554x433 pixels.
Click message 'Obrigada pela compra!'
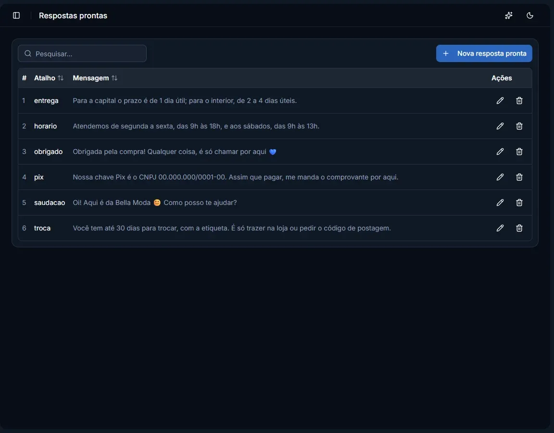pos(175,152)
